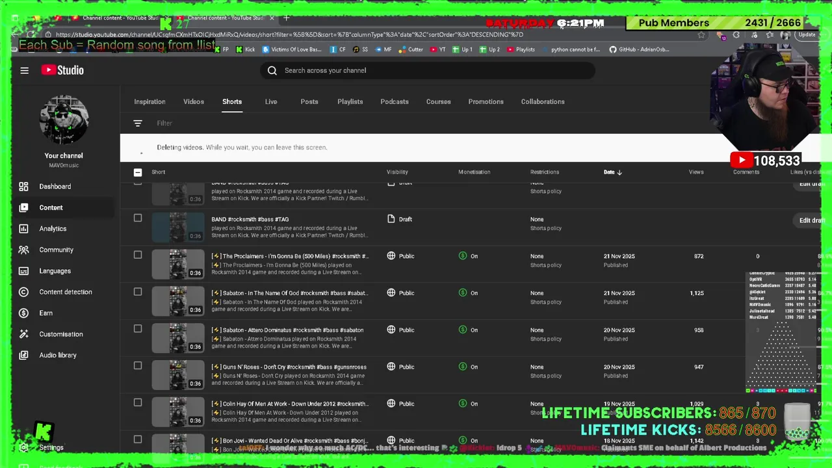
Task: Open the Community people icon
Action: click(x=23, y=250)
